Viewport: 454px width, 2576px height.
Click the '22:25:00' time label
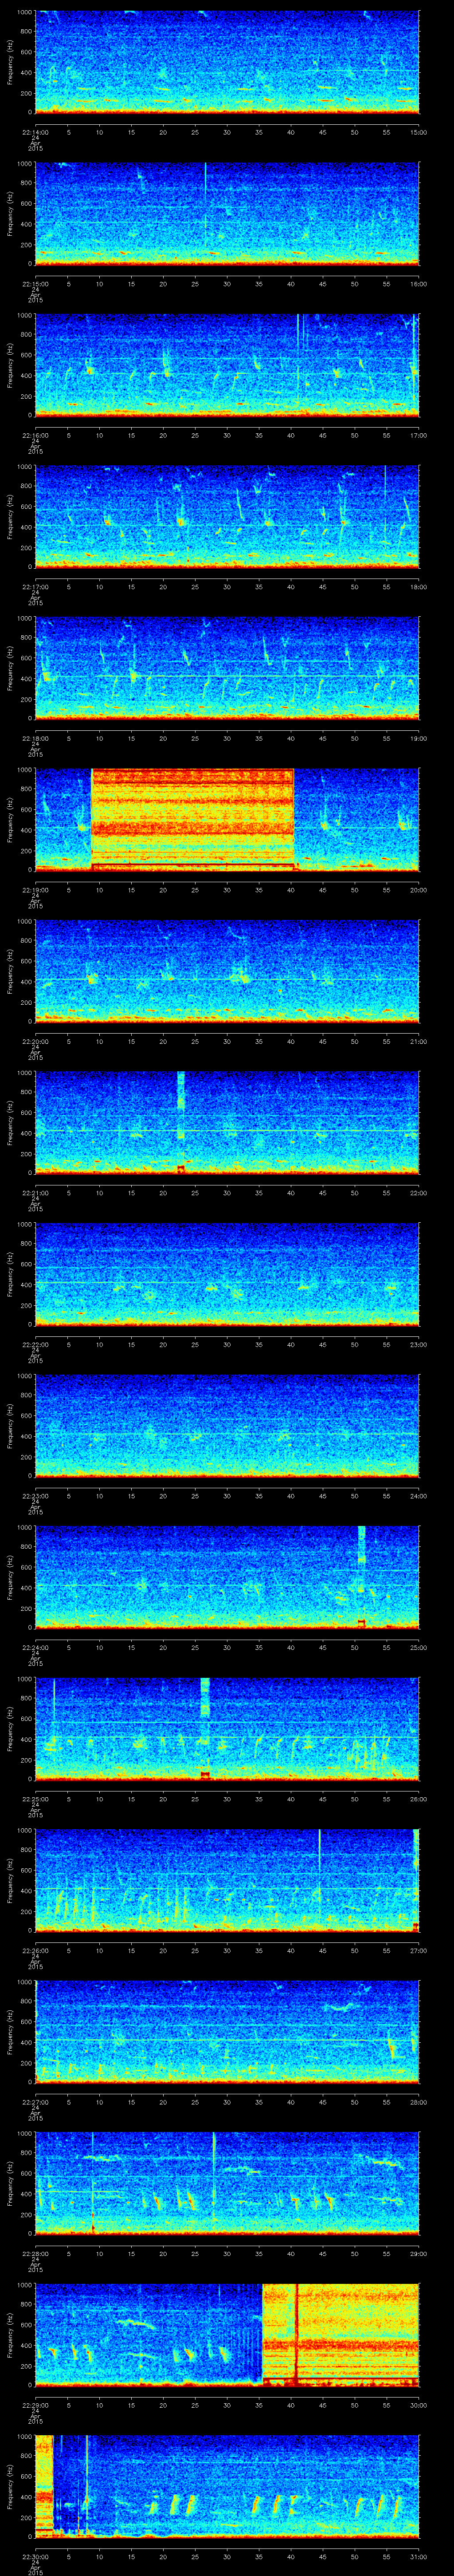point(35,1798)
